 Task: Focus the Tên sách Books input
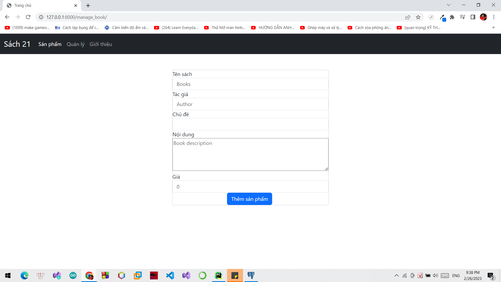(x=250, y=84)
